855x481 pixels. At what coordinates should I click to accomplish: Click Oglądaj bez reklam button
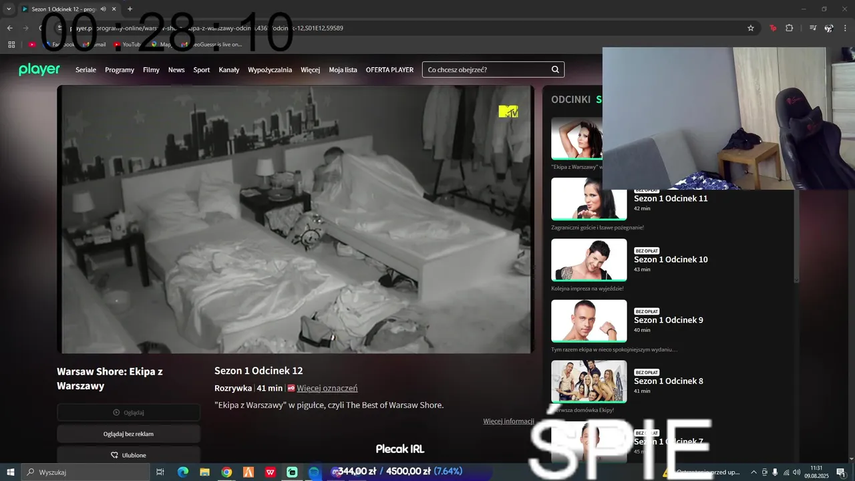tap(128, 434)
